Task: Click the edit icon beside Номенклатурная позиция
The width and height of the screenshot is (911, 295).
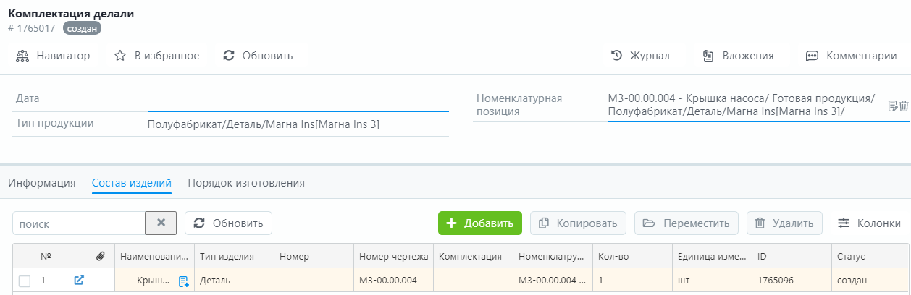Action: 893,106
